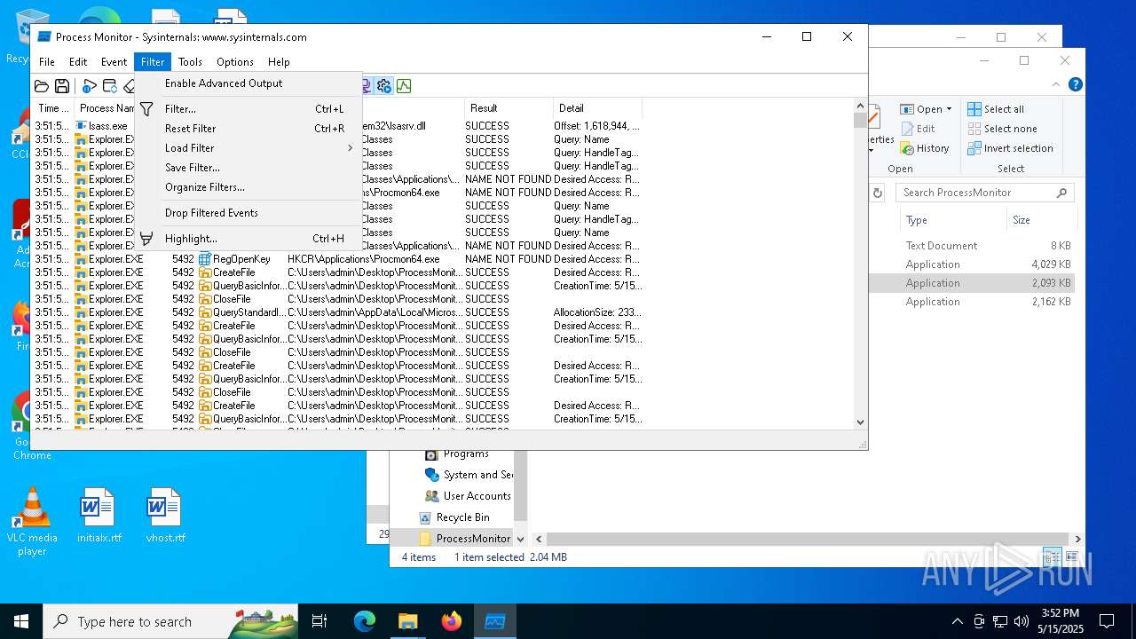Collapse the Explorer ribbon with the chevron
This screenshot has height=639, width=1136.
(x=1056, y=85)
